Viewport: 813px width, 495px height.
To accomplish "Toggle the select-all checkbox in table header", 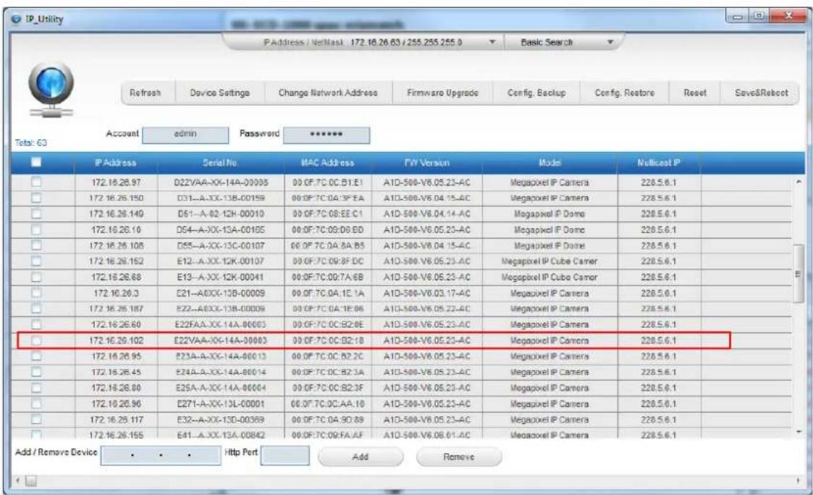I will 35,162.
